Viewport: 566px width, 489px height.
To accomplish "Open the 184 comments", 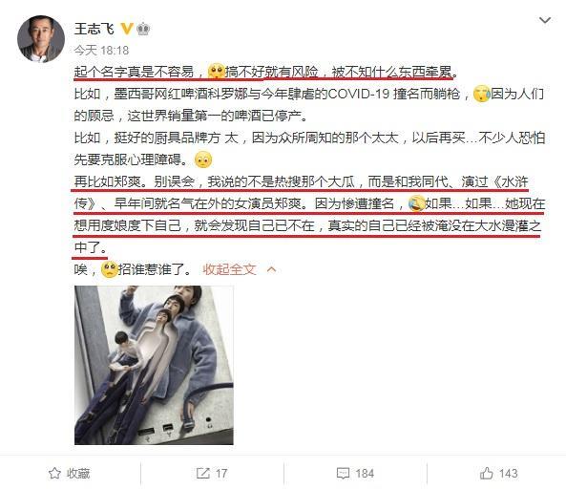I will coord(365,473).
